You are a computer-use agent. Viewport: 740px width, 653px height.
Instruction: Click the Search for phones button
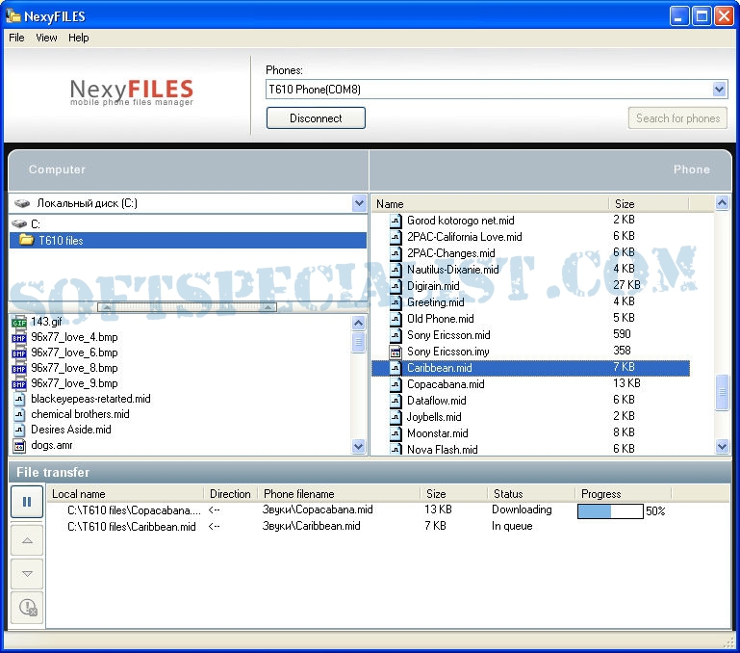(x=677, y=118)
